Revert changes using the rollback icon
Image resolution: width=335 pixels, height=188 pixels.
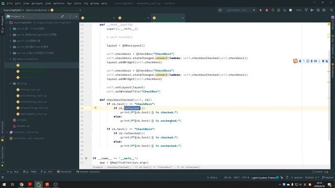tap(324, 10)
